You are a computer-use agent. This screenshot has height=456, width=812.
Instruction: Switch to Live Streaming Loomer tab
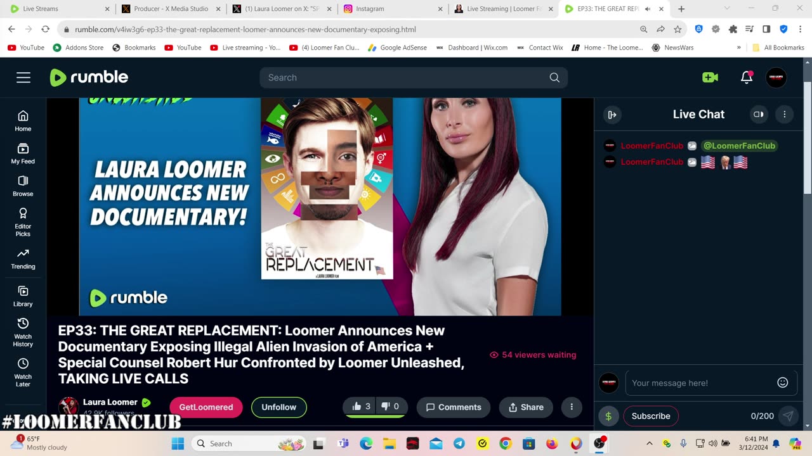(x=504, y=9)
